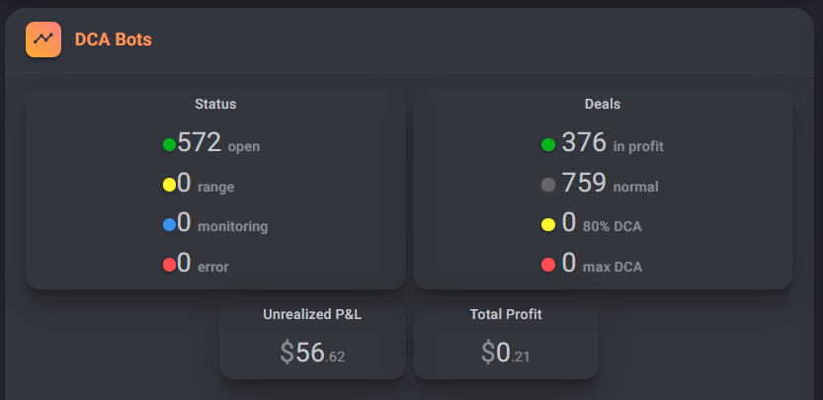Click the Unrealized P&L card
This screenshot has width=823, height=400.
tap(312, 336)
